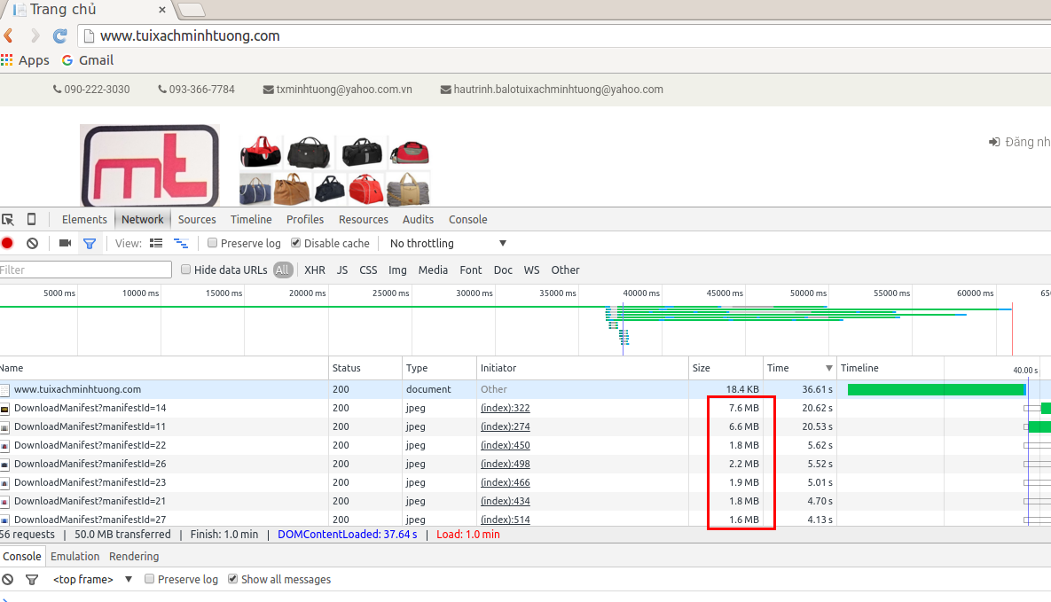This screenshot has width=1051, height=602.
Task: Show All request types
Action: [x=282, y=270]
